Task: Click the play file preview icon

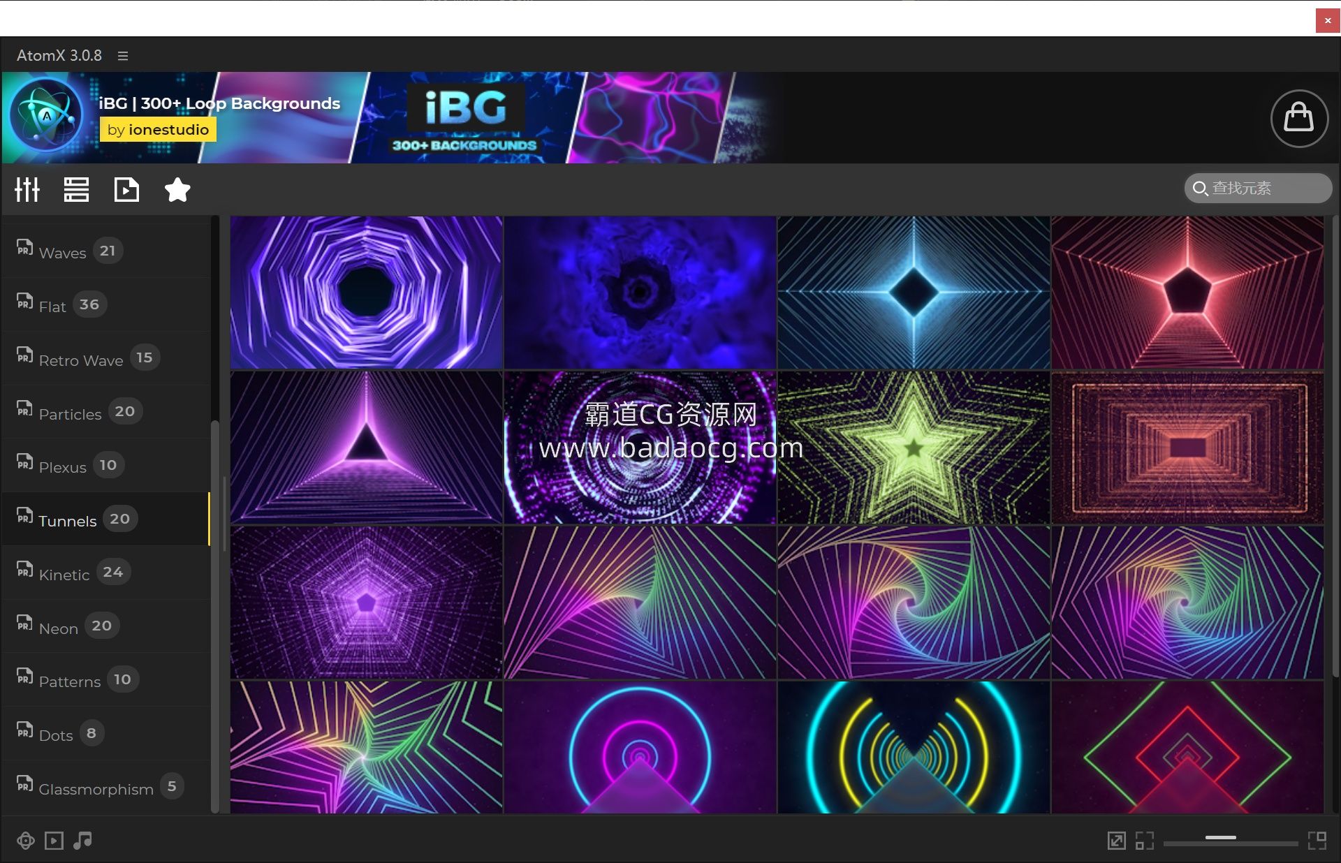Action: pyautogui.click(x=126, y=189)
